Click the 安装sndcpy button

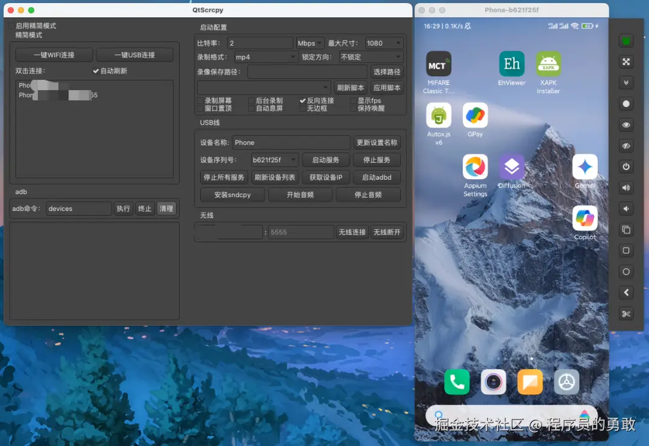pos(233,195)
